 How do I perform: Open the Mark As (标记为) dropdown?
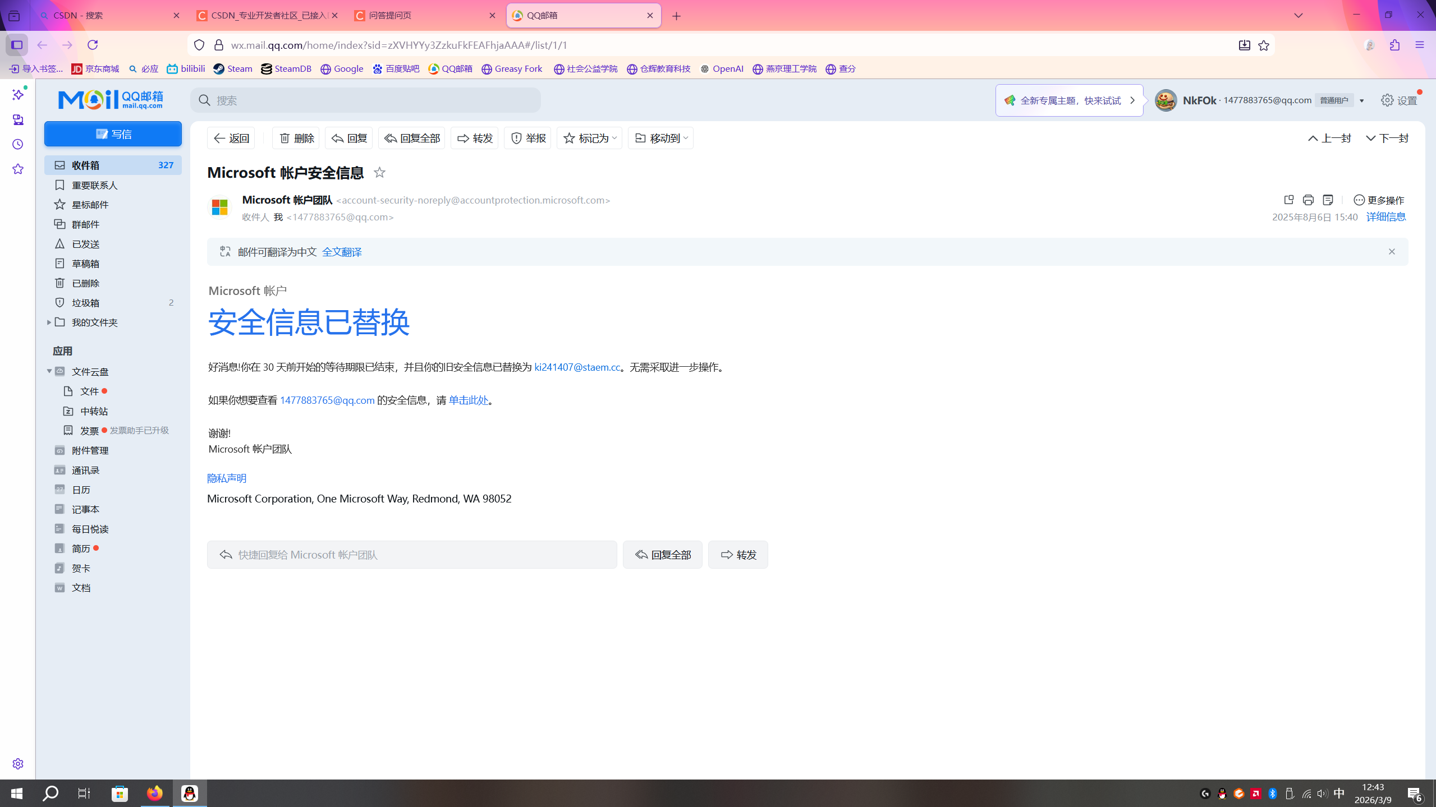pyautogui.click(x=589, y=138)
